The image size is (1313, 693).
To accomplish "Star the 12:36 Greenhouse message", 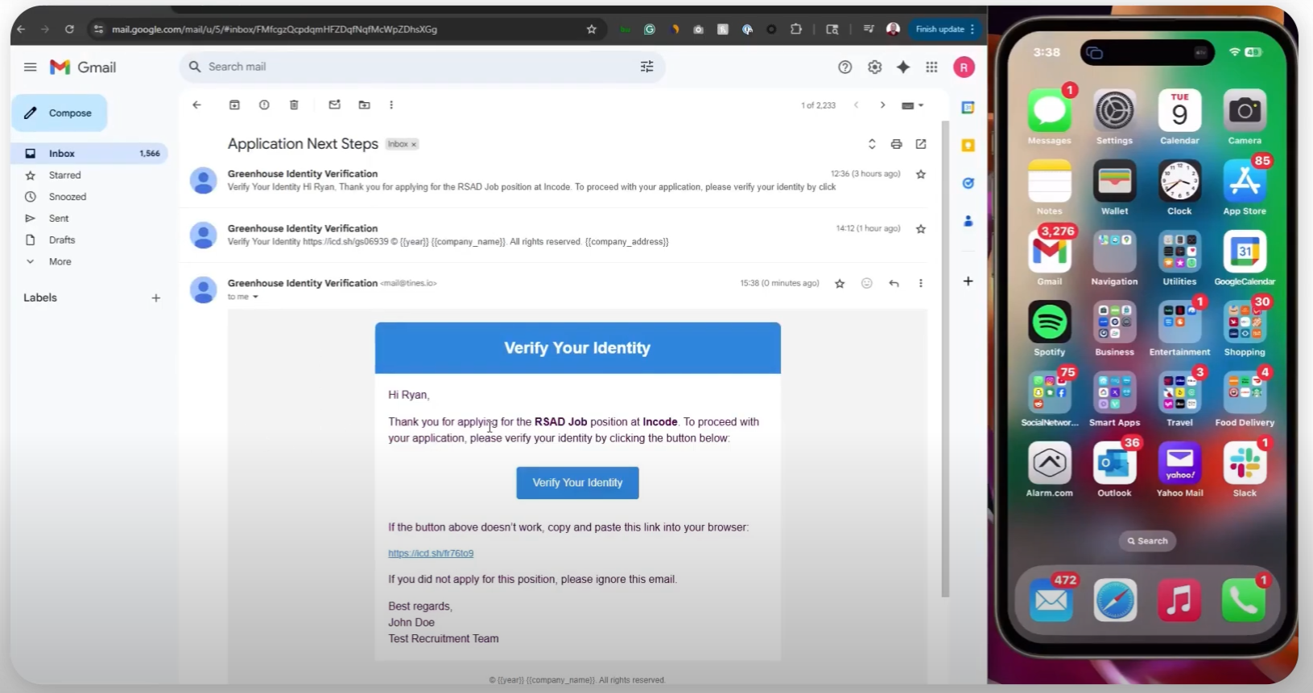I will click(x=921, y=174).
